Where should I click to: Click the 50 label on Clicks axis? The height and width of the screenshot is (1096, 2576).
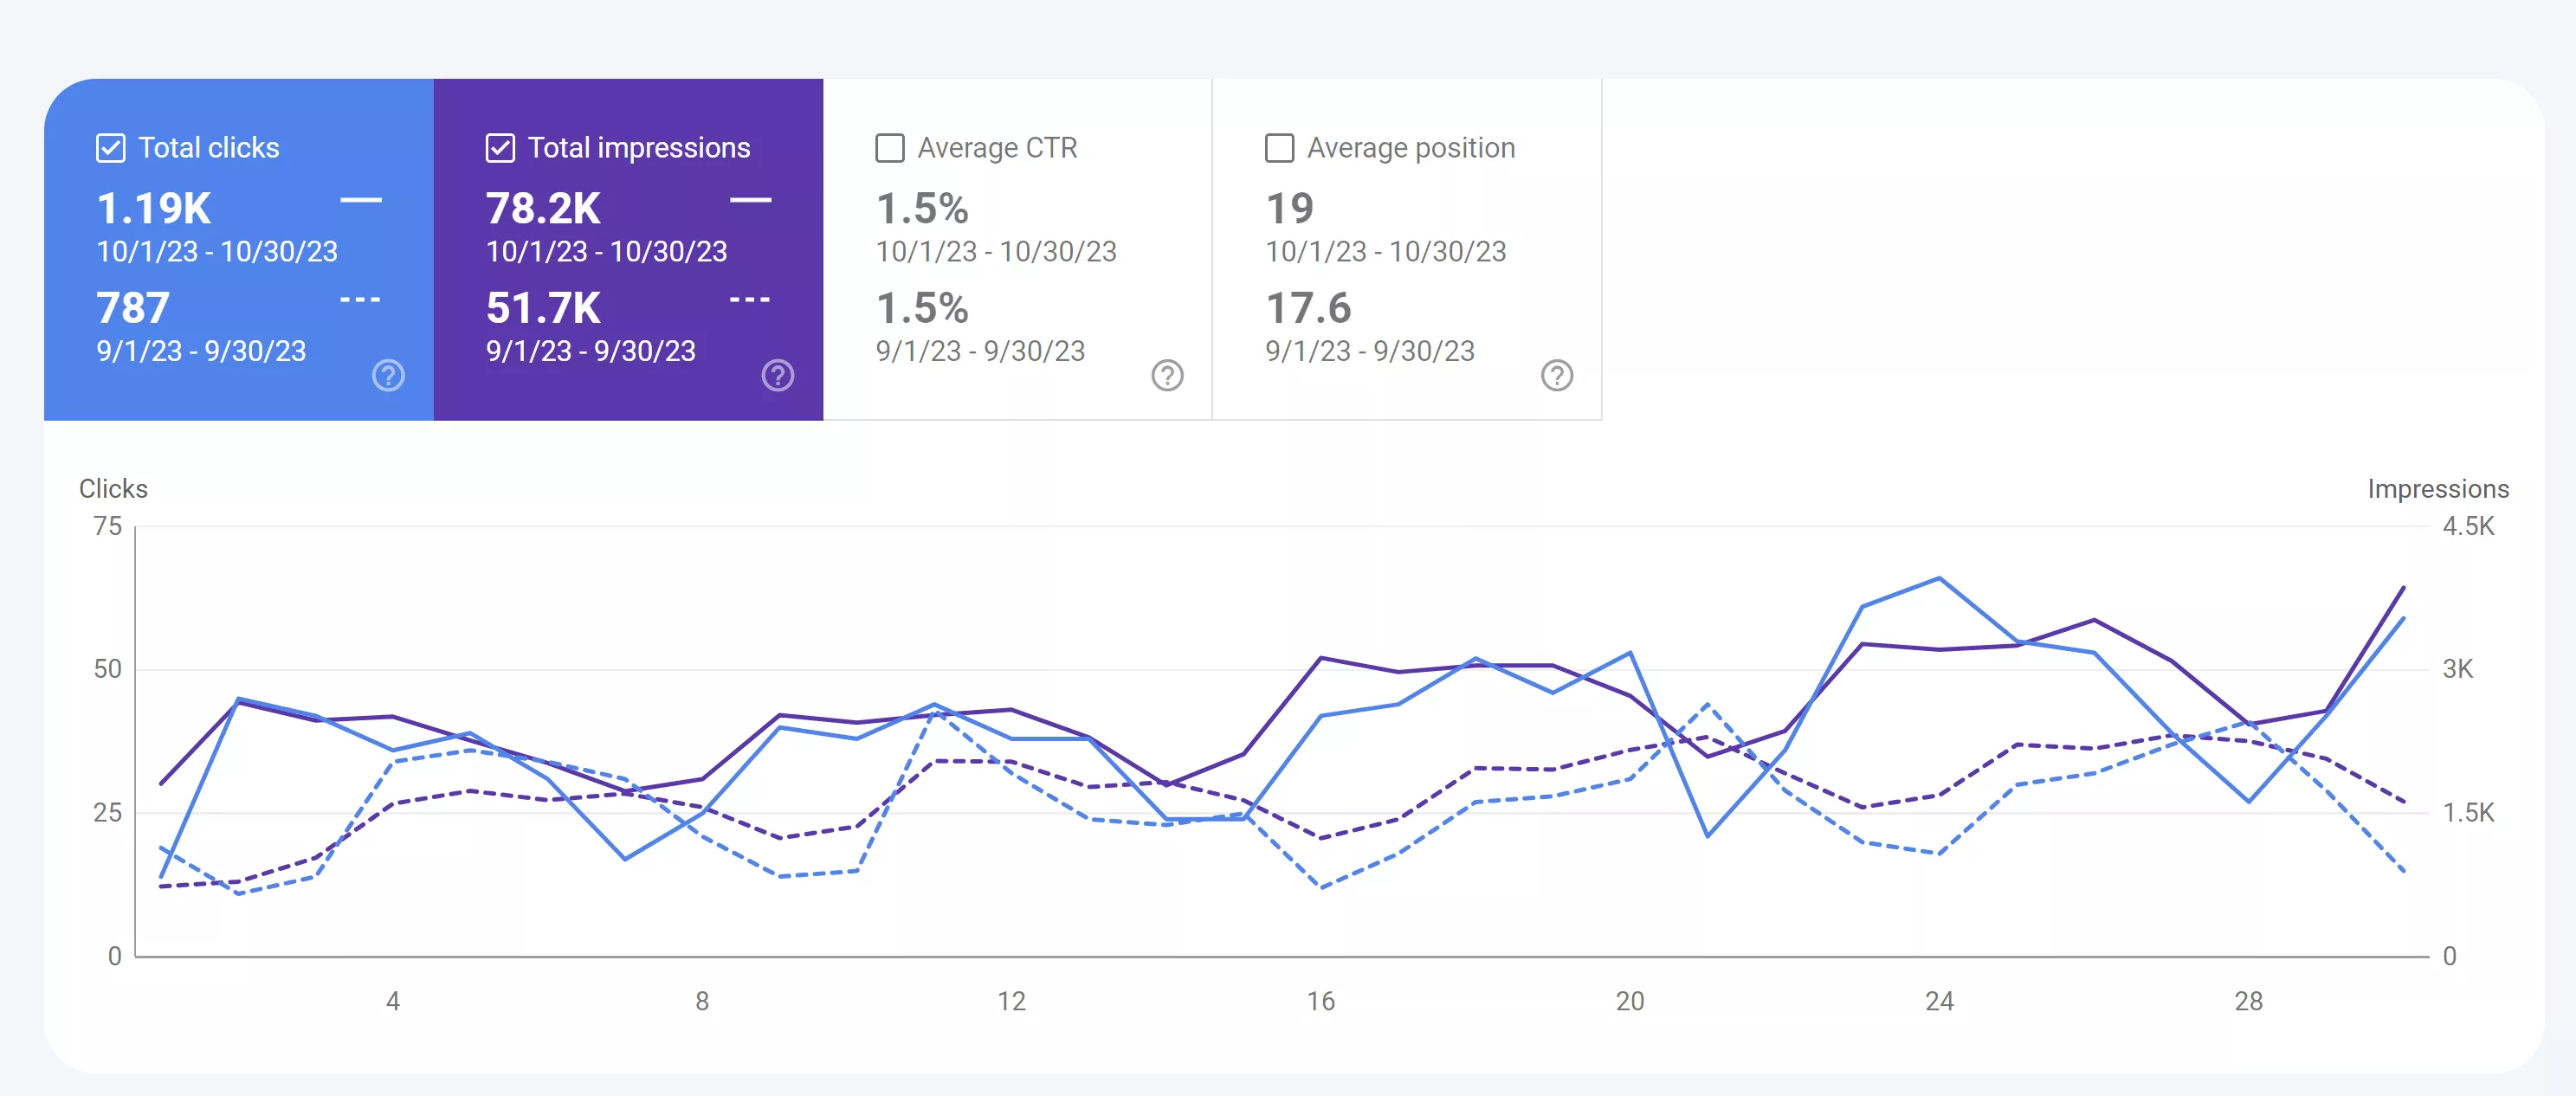108,669
